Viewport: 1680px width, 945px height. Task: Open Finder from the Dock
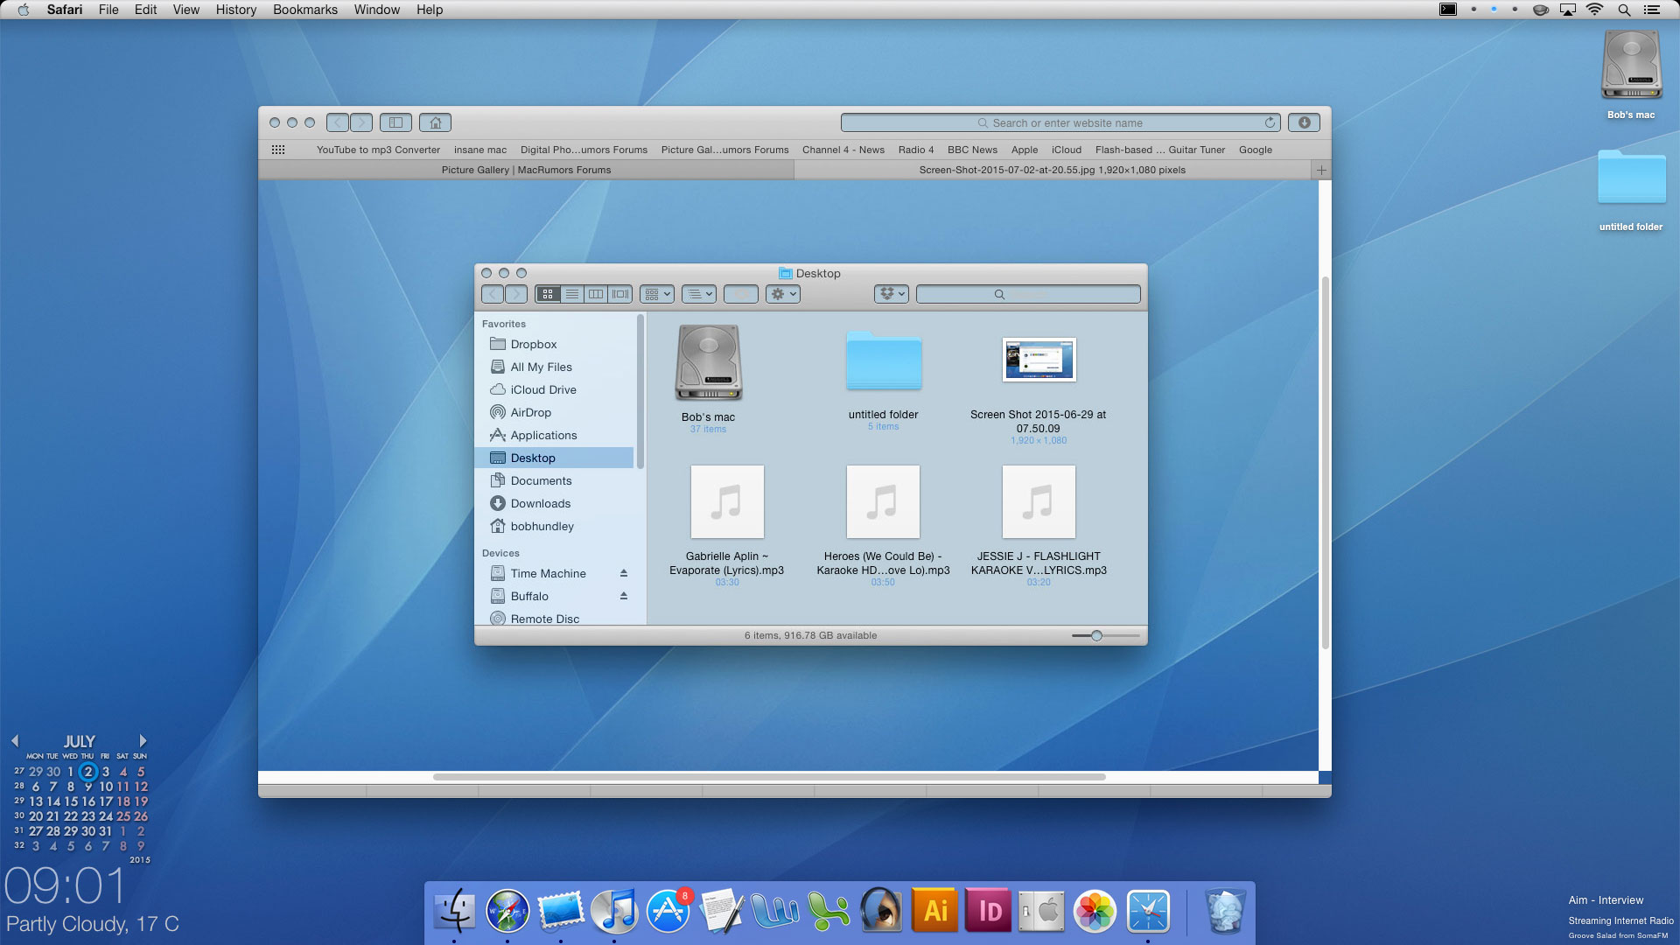pyautogui.click(x=454, y=911)
